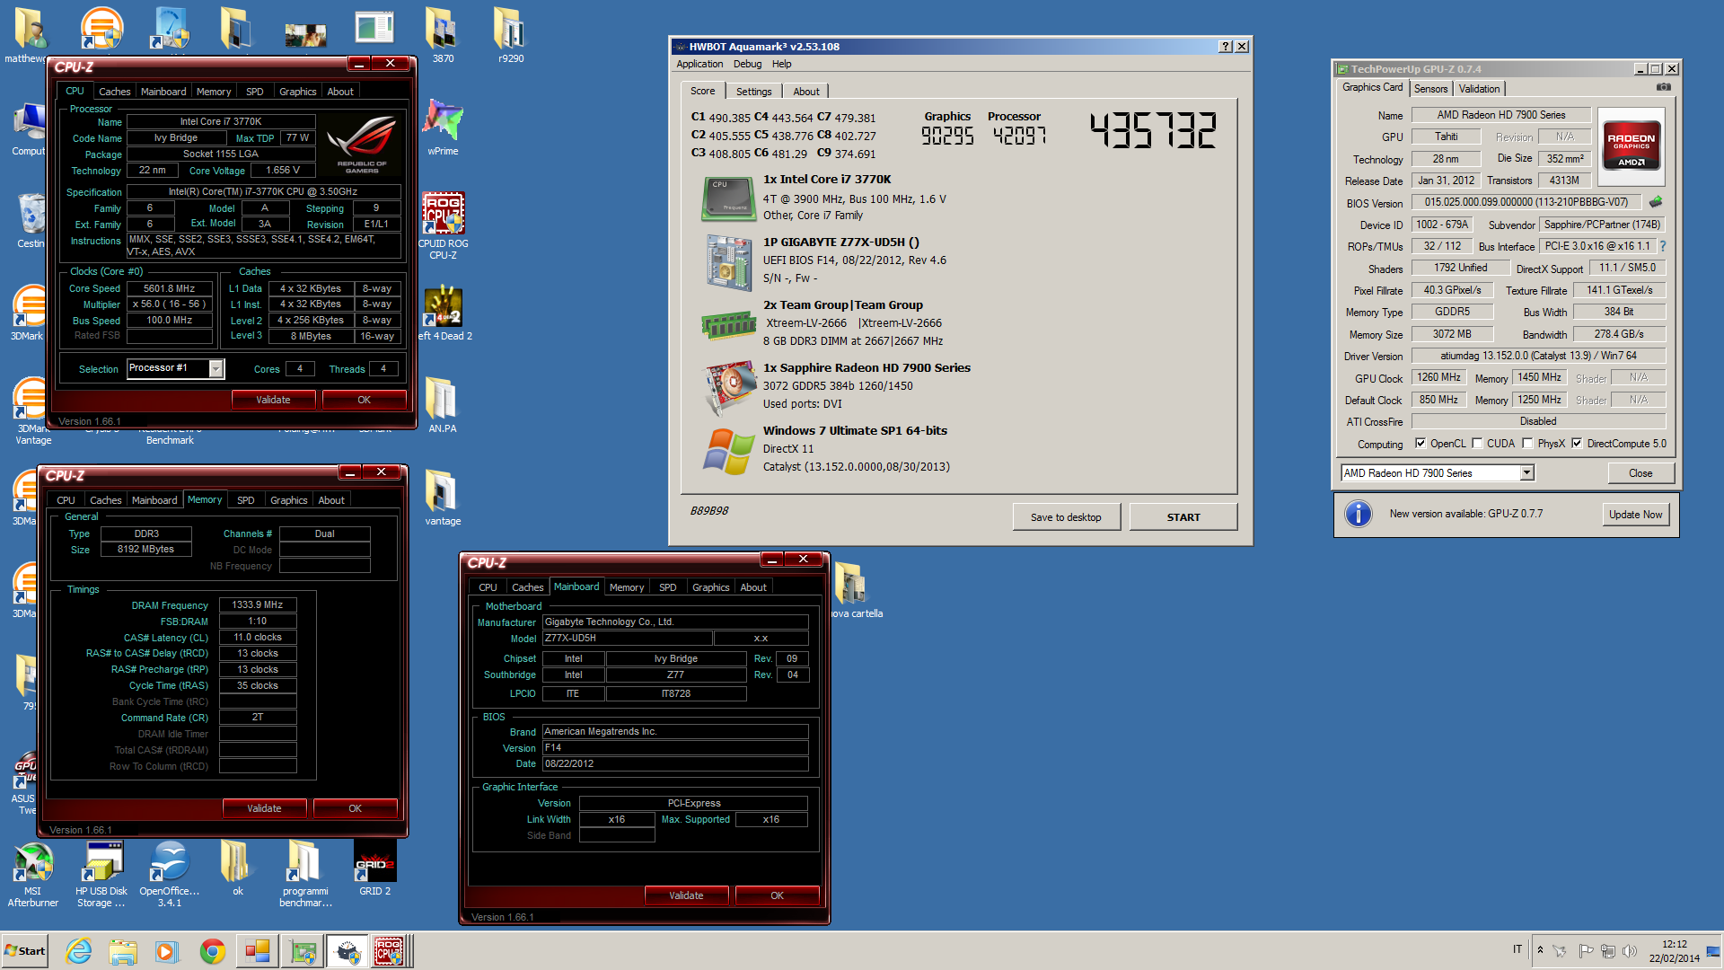Launch Google Chrome from the taskbar
The width and height of the screenshot is (1724, 970).
(213, 951)
